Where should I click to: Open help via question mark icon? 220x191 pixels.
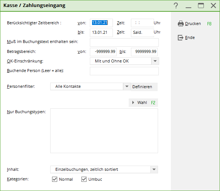(176, 6)
